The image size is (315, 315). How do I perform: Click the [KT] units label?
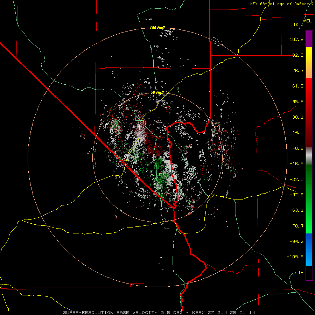click(x=299, y=24)
